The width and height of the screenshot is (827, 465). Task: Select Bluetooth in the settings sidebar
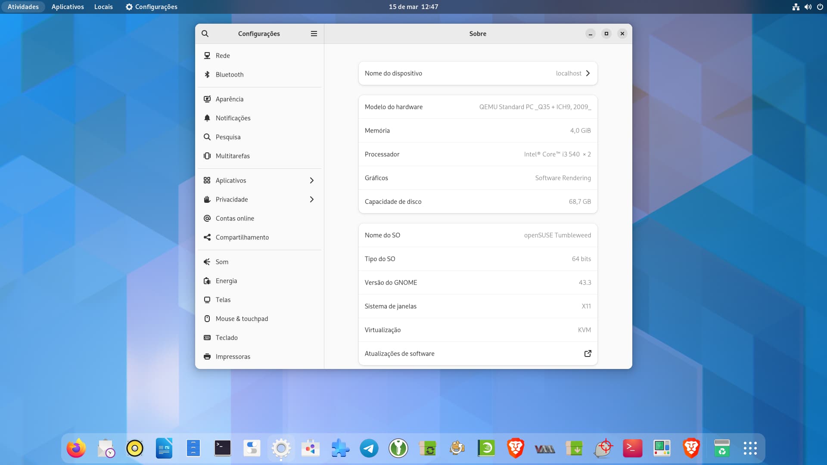(230, 74)
